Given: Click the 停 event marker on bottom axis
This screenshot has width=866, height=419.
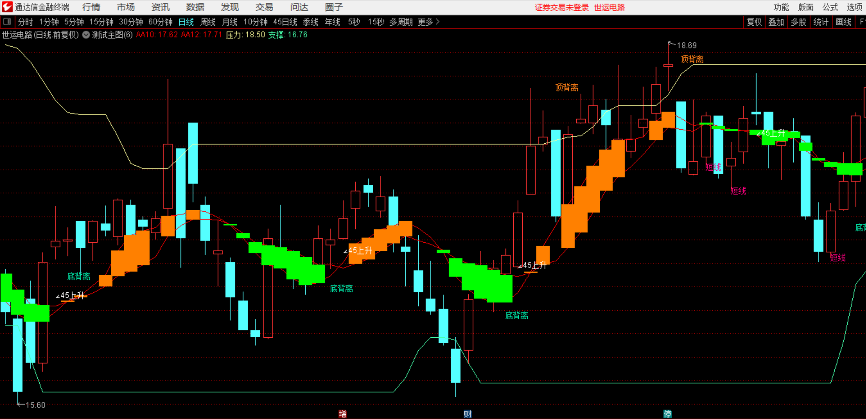Looking at the screenshot, I should (x=667, y=414).
